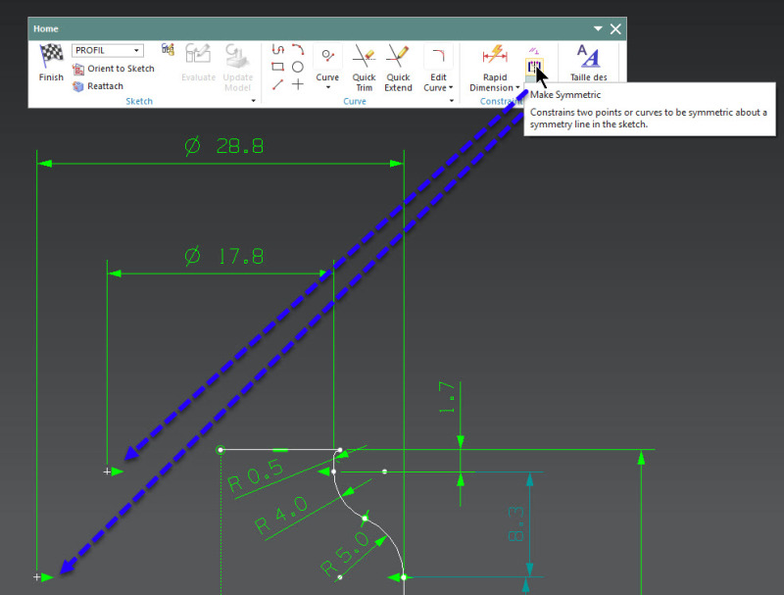
Task: Close the Home toolbar panel
Action: pos(615,29)
